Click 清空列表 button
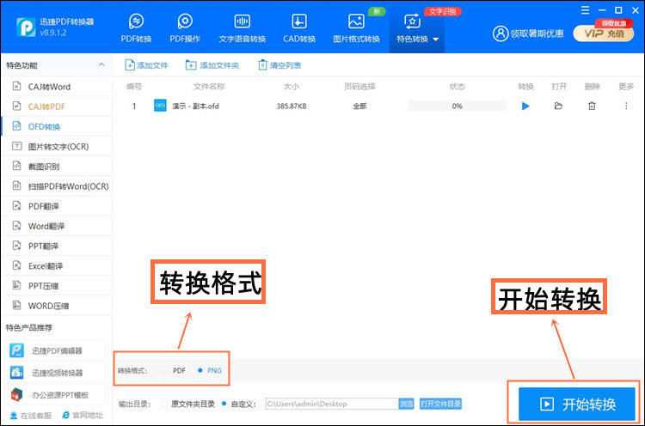 (x=279, y=65)
